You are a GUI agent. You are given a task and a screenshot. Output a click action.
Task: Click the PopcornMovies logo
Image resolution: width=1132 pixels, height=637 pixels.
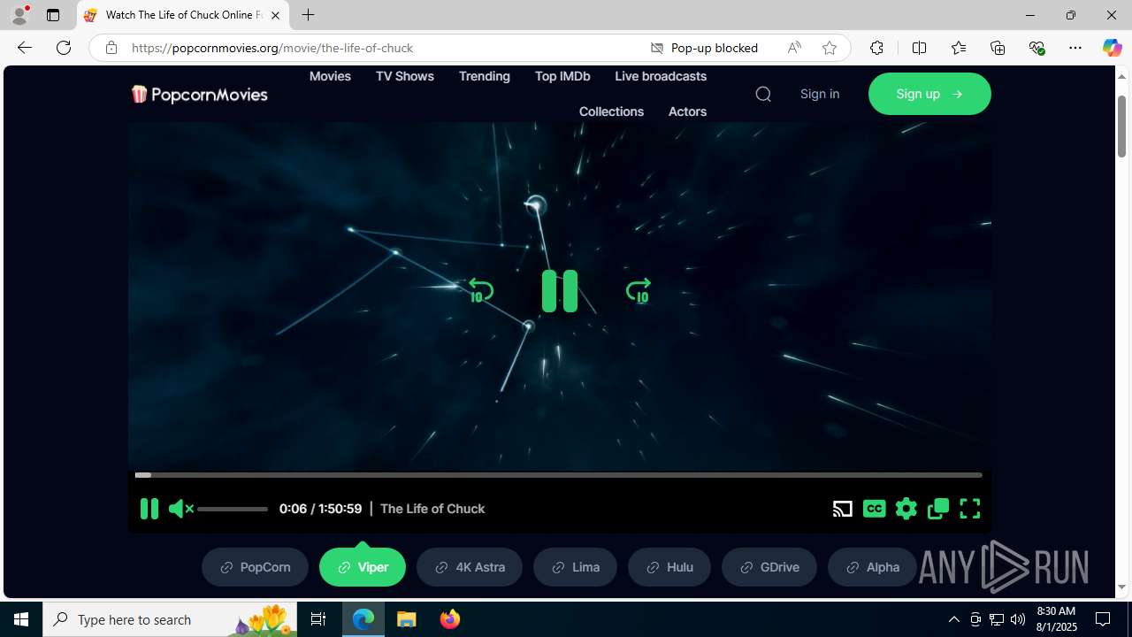(x=199, y=94)
